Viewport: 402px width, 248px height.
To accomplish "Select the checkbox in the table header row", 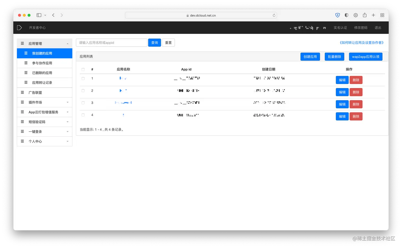I will (83, 69).
